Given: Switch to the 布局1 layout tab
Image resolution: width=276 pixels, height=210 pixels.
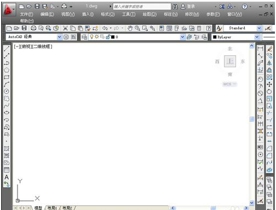Looking at the screenshot, I should 52,208.
